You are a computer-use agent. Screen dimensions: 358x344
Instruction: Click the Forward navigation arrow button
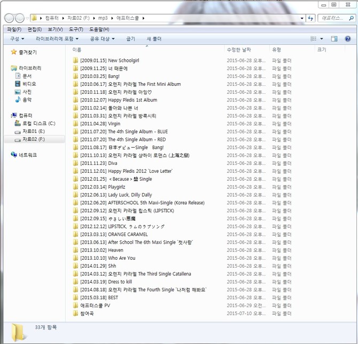click(19, 18)
